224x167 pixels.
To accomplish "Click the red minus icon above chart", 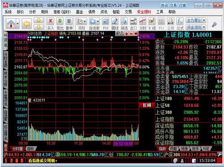I will point(131,34).
